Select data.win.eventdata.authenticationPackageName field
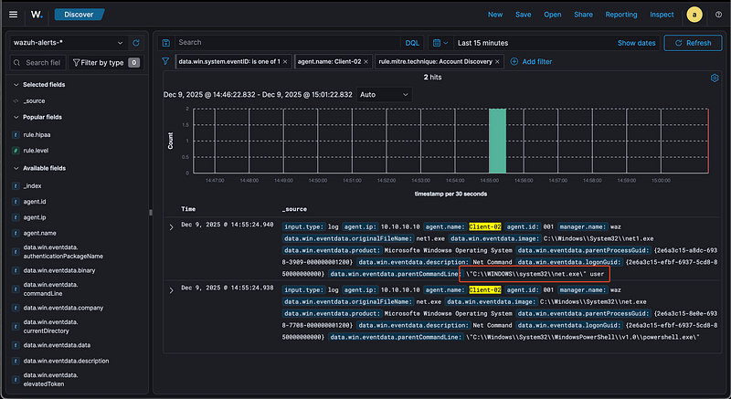The width and height of the screenshot is (731, 399). pyautogui.click(x=63, y=252)
